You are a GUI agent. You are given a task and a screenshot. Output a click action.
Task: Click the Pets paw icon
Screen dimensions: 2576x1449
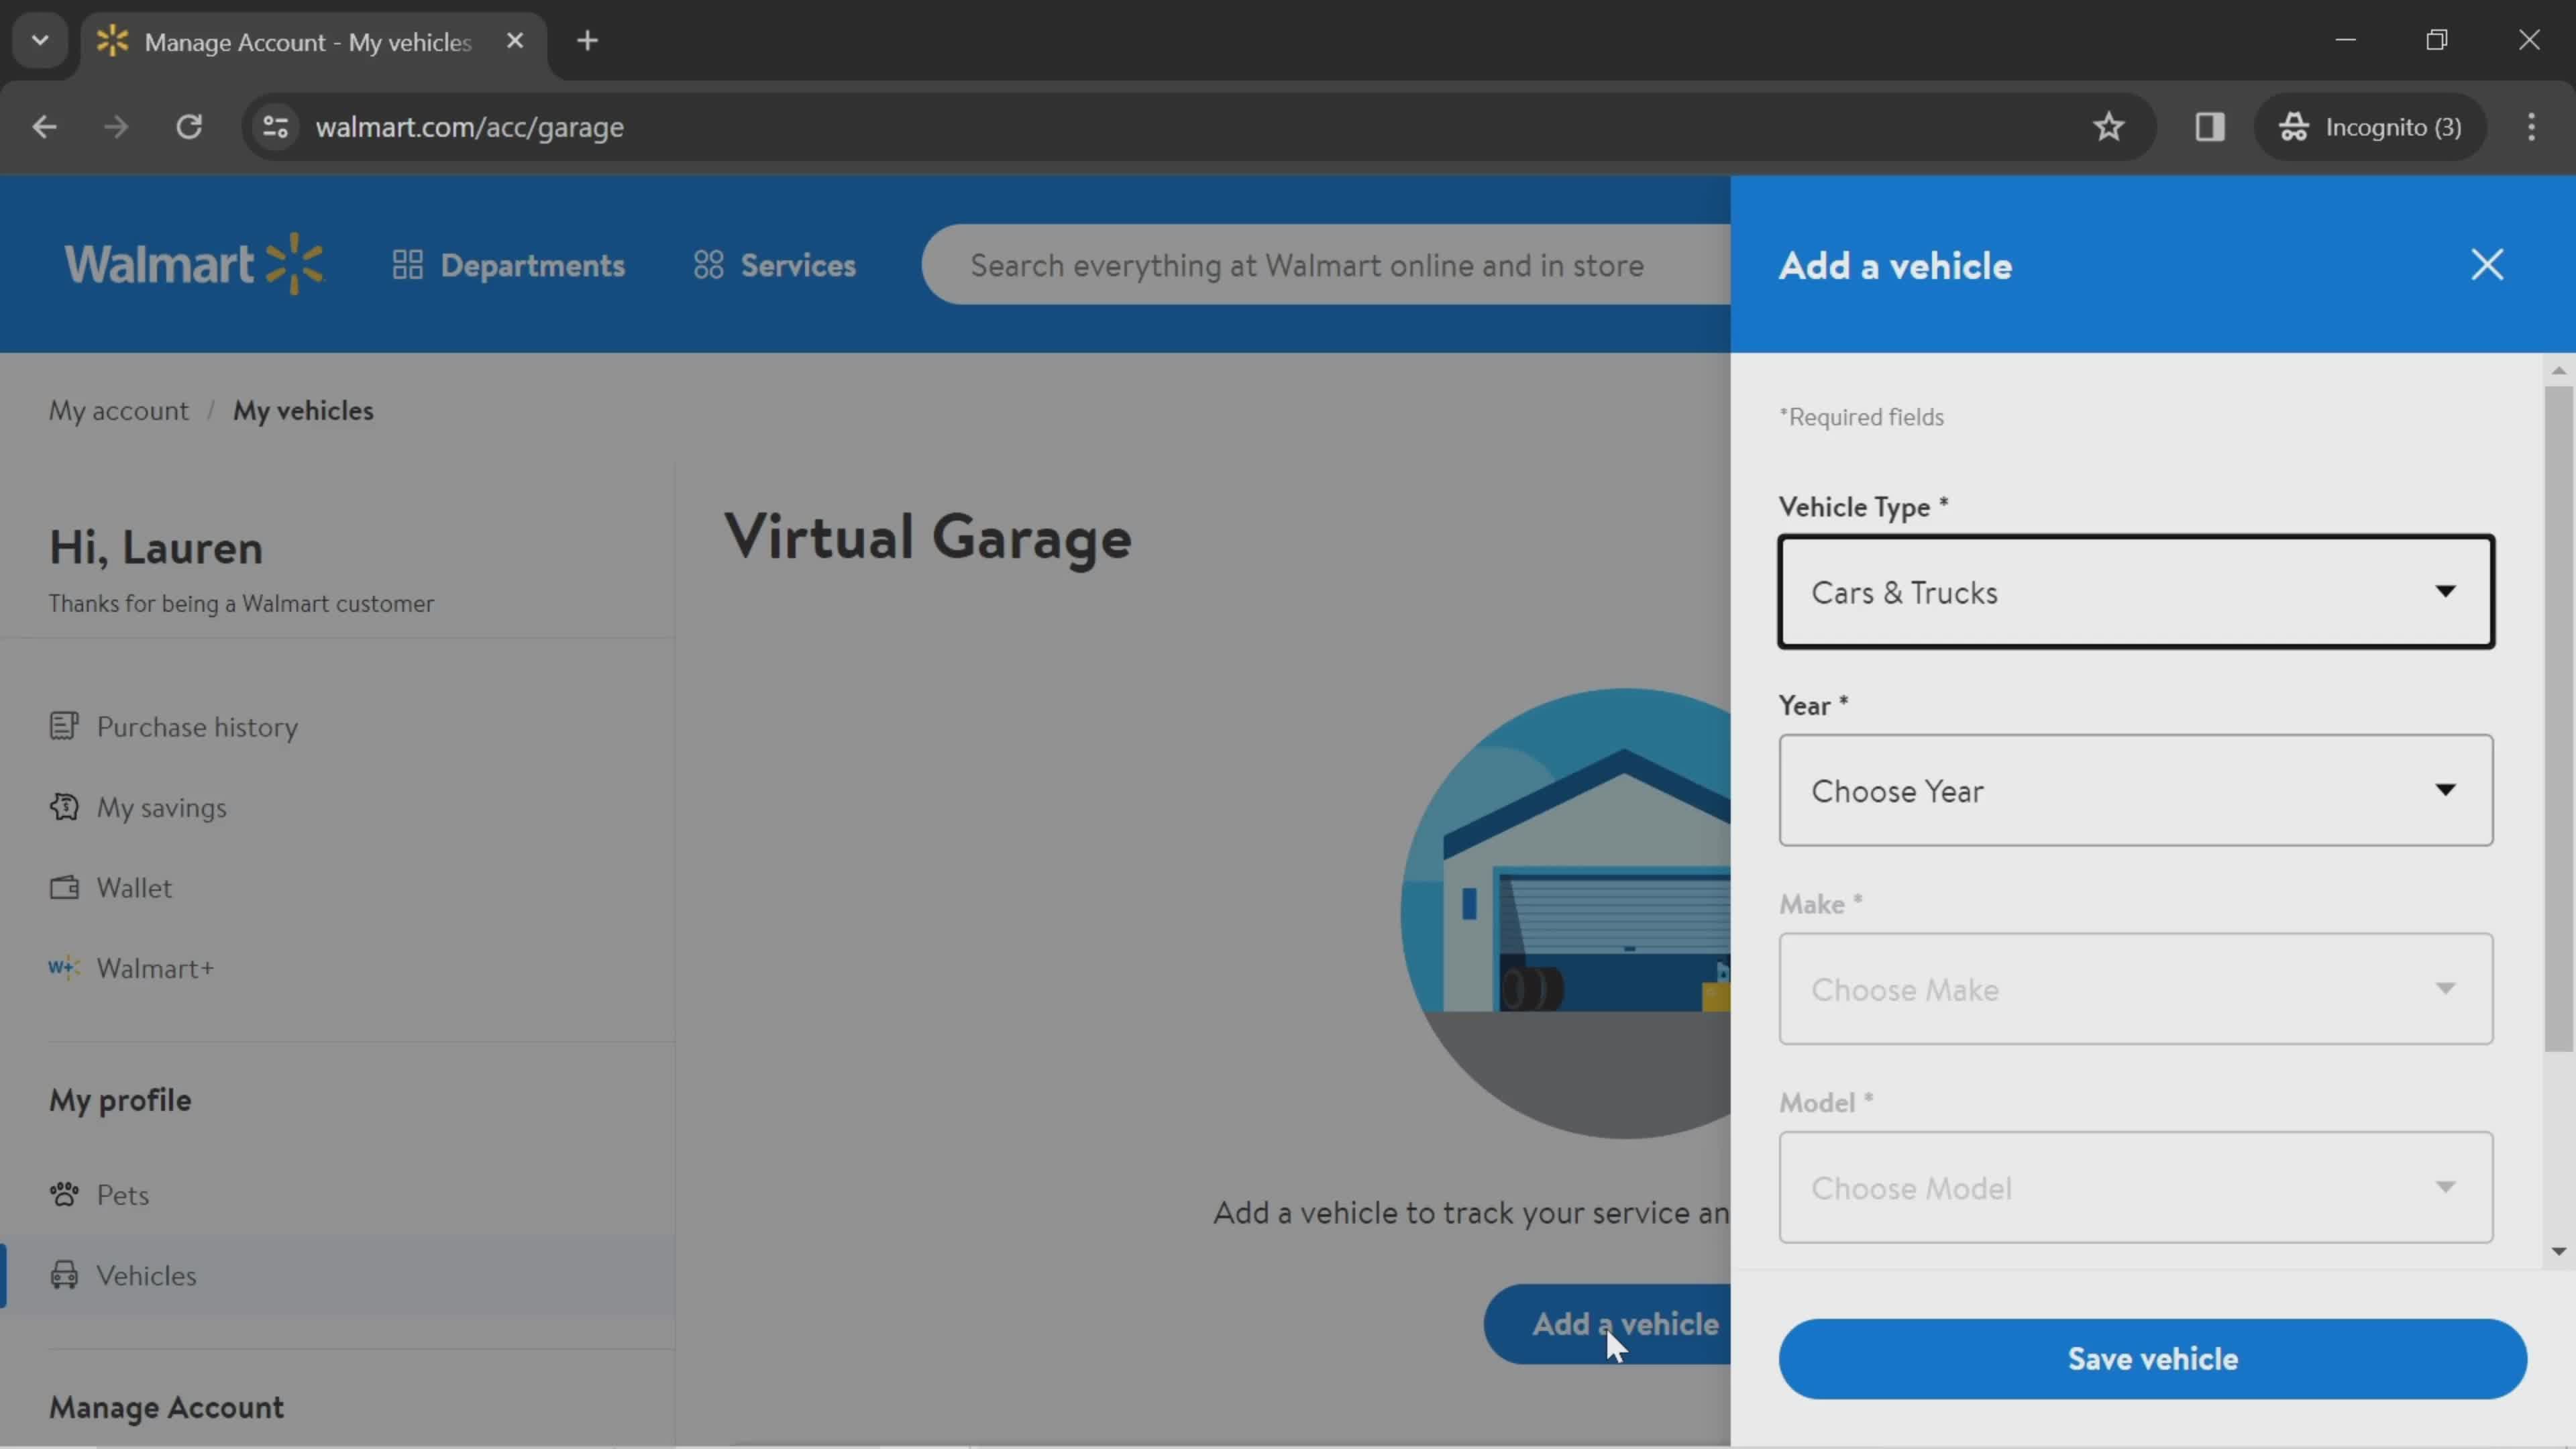click(64, 1194)
